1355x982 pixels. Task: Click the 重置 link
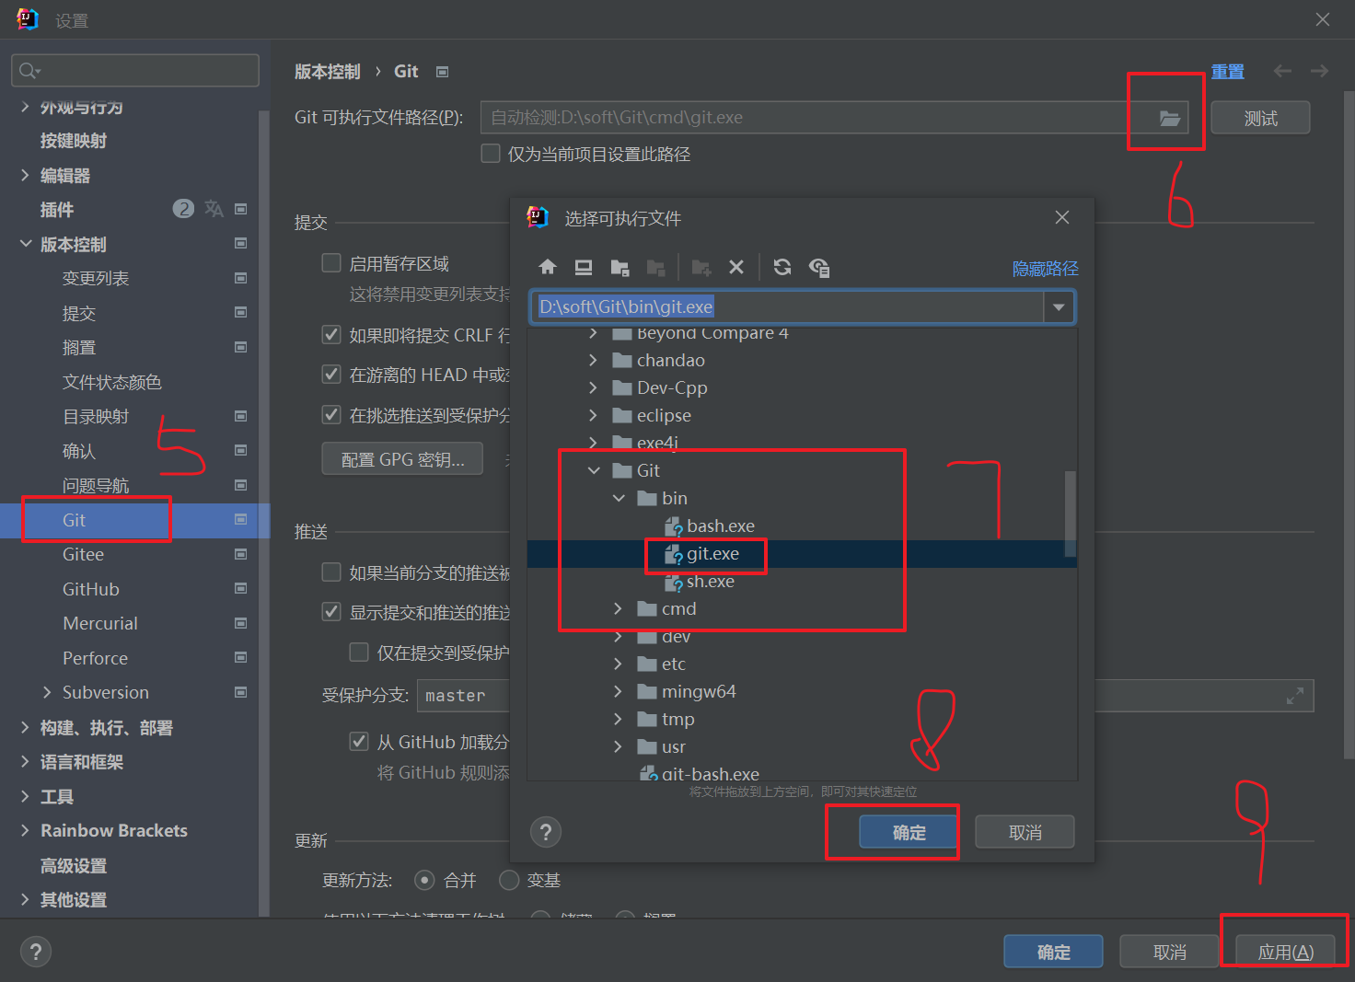coord(1227,71)
